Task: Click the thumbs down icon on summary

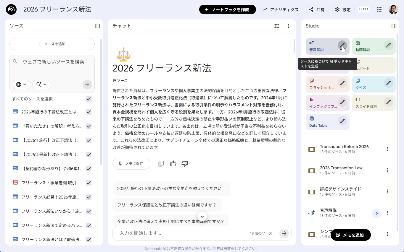Action: point(185,164)
